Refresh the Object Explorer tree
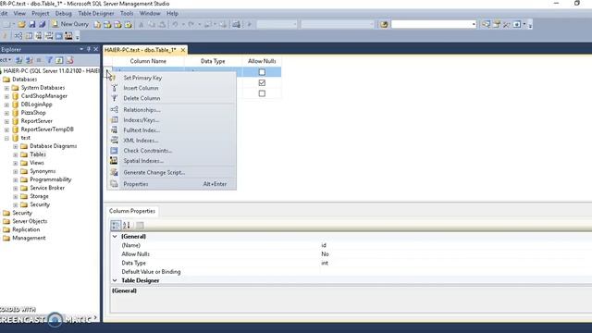Screen dimensions: 592x333 pyautogui.click(x=59, y=60)
